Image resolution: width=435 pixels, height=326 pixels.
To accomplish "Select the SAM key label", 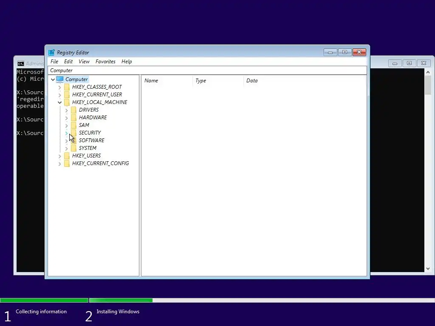I will [84, 125].
